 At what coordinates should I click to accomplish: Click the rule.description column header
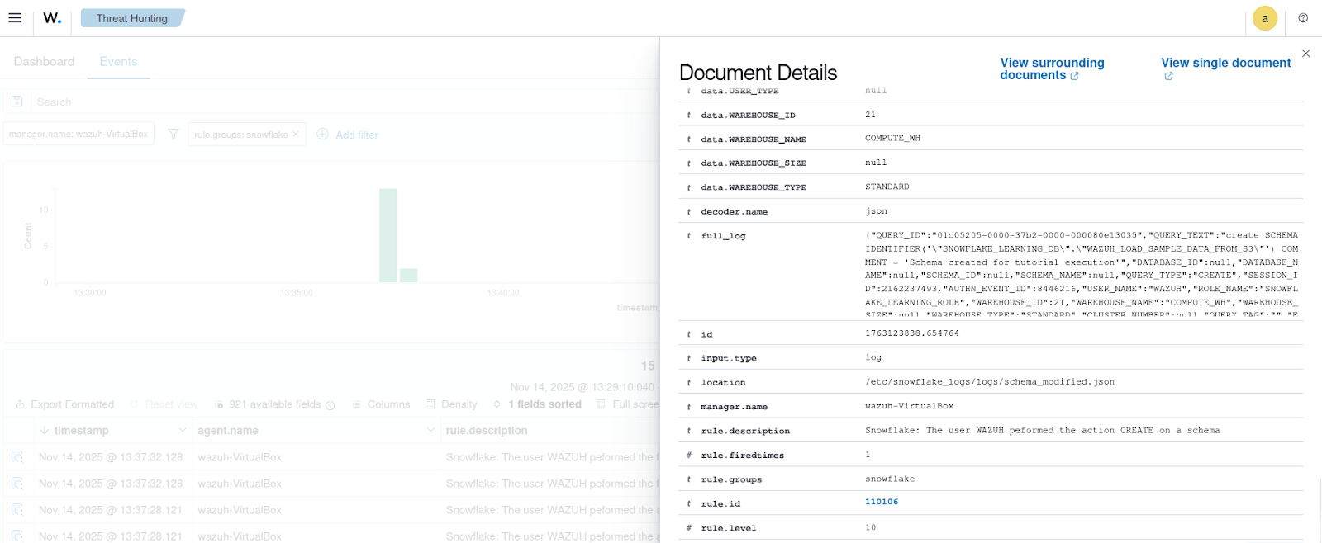pos(487,431)
